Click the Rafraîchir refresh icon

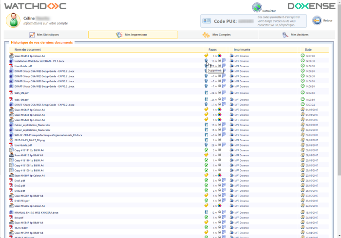pos(257,7)
